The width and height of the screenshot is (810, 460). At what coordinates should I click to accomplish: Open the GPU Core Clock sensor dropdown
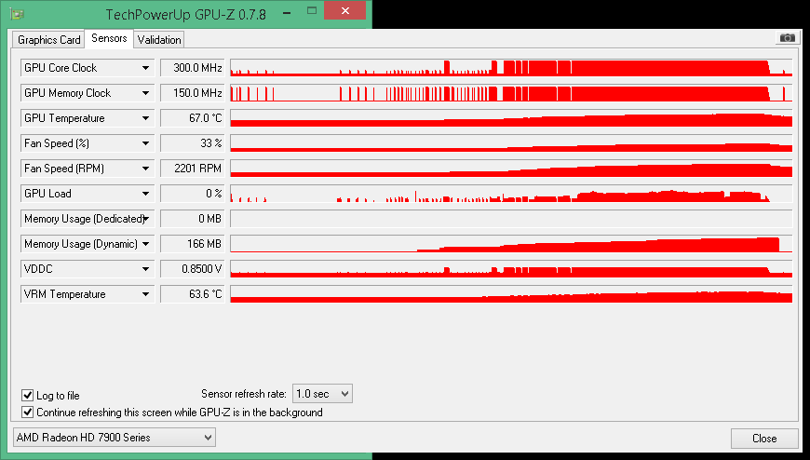[x=88, y=68]
